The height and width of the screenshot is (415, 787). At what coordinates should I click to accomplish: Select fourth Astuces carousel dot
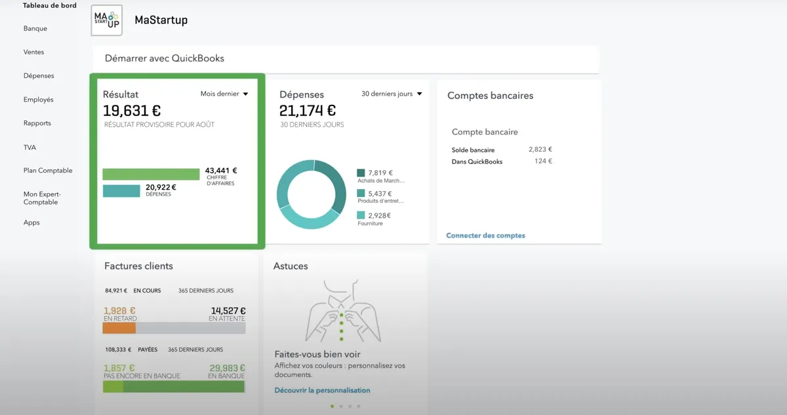[359, 406]
